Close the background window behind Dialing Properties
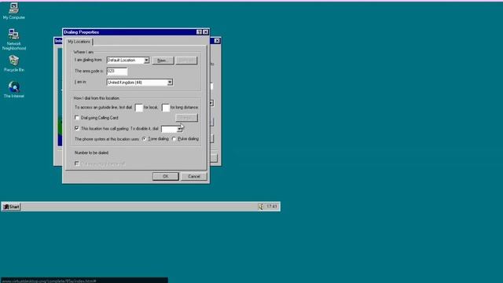The image size is (503, 283). click(217, 41)
